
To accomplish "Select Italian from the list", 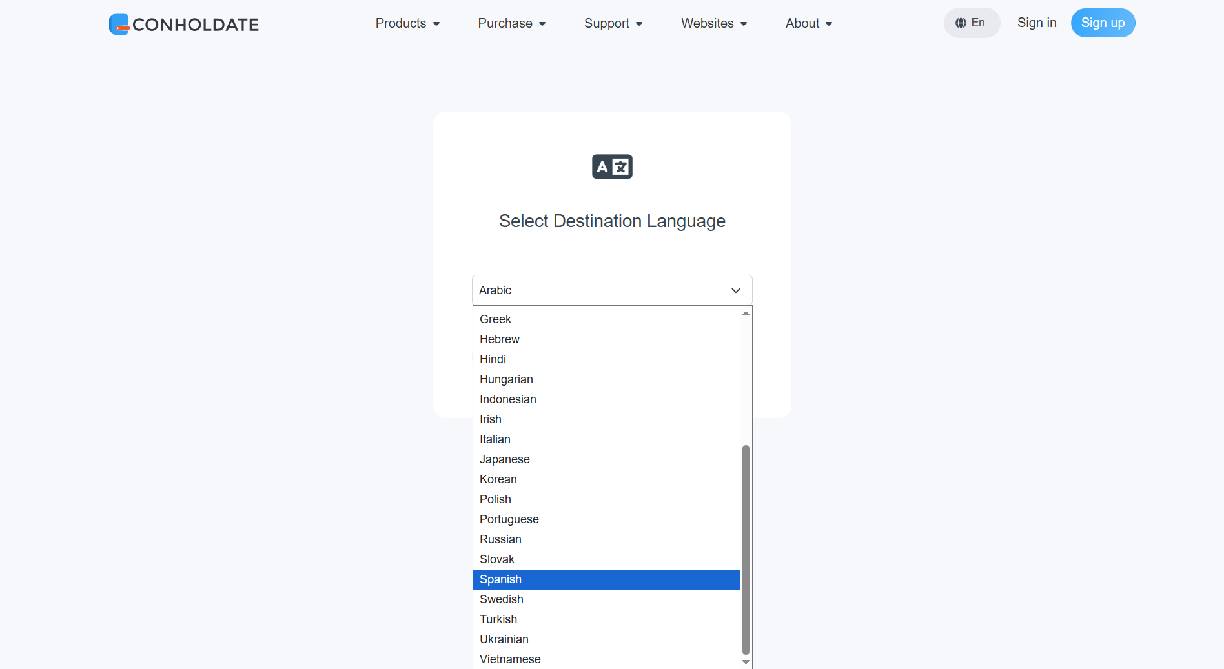I will [x=606, y=439].
